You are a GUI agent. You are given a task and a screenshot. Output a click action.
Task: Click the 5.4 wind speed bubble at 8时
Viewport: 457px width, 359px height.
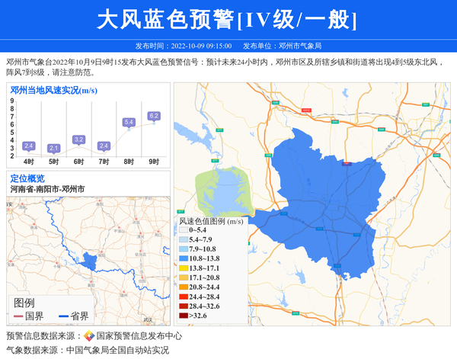[129, 122]
